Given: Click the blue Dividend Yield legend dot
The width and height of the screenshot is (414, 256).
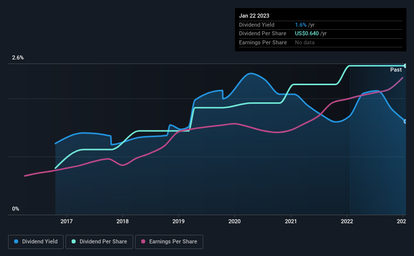Looking at the screenshot, I should tap(16, 241).
